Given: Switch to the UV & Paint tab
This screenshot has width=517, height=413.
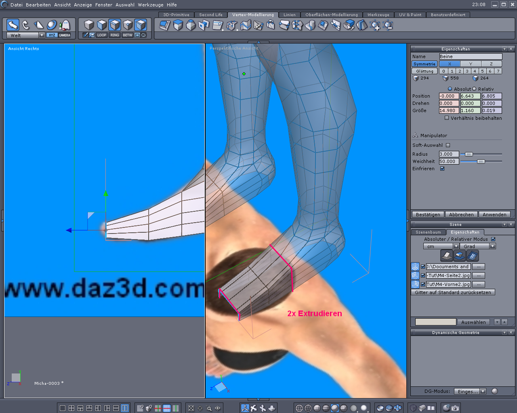Looking at the screenshot, I should [410, 15].
